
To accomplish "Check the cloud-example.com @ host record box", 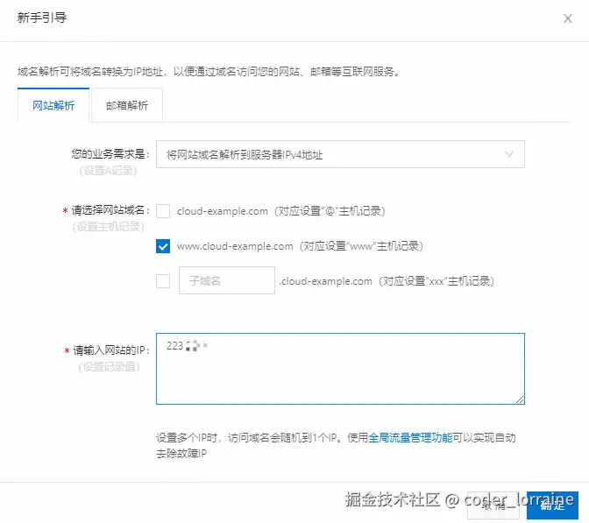I will click(x=163, y=211).
